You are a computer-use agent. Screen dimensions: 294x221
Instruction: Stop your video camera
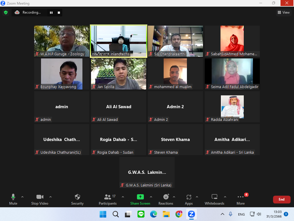[40, 199]
